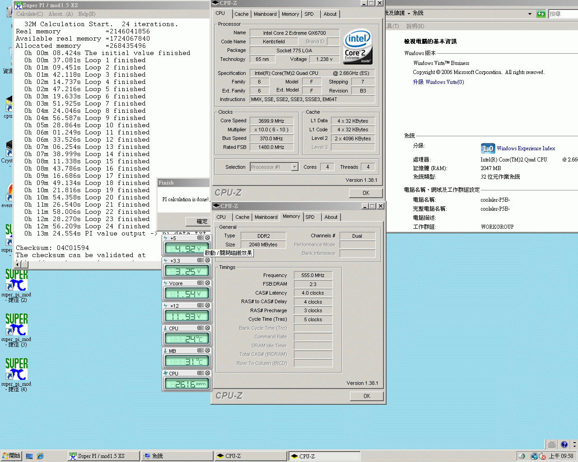Open the 開始 Start button
This screenshot has width=578, height=462.
coord(11,456)
